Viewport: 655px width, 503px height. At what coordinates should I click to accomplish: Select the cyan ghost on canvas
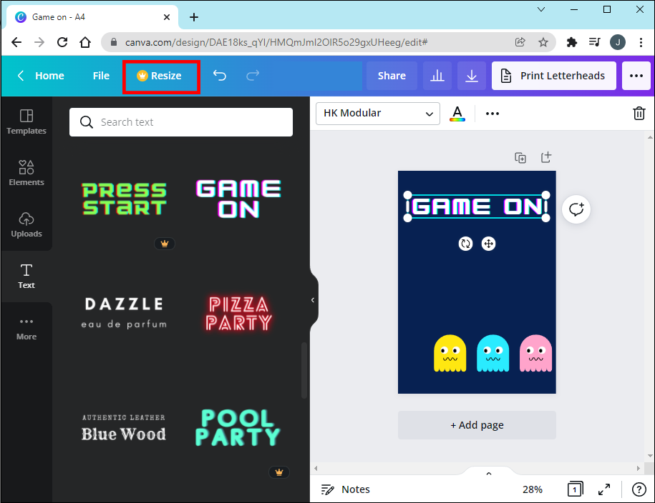[493, 353]
